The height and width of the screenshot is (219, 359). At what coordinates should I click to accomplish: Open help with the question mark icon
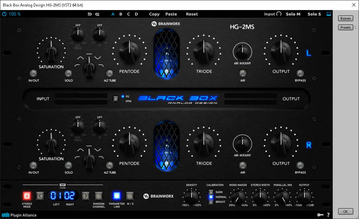[x=328, y=215]
